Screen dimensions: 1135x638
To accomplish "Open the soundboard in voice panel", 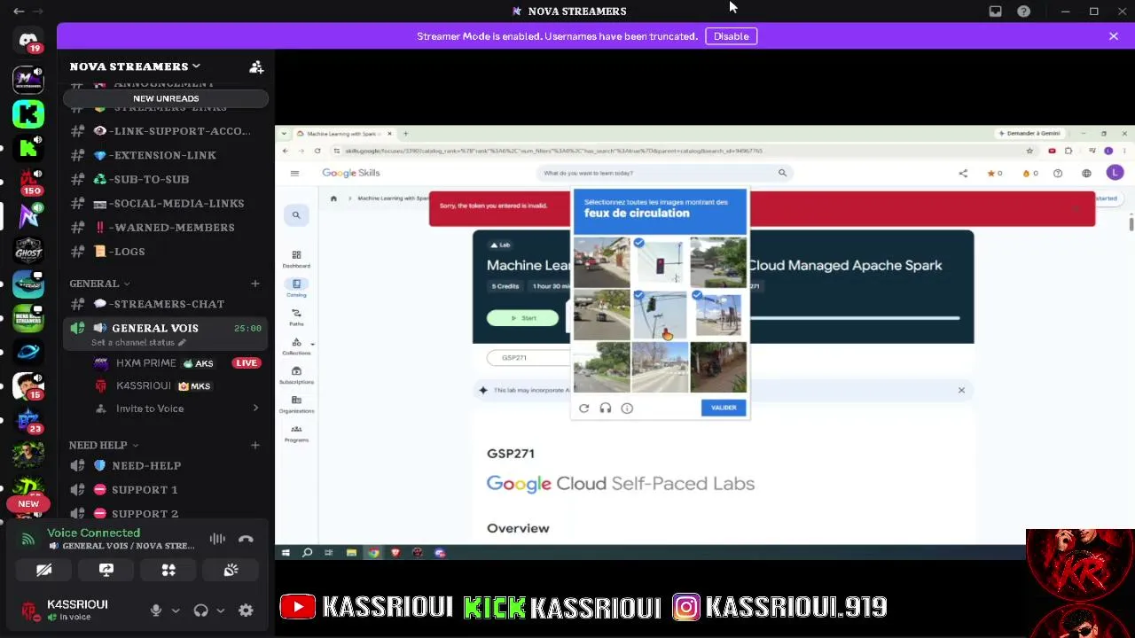I will click(231, 570).
